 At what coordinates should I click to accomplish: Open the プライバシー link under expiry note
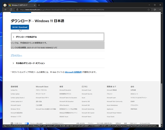16,55
